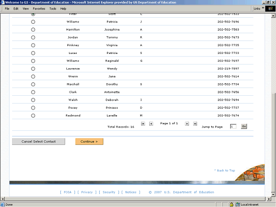Click phone number 202-502-7696
276x207 pixels.
[x=228, y=22]
